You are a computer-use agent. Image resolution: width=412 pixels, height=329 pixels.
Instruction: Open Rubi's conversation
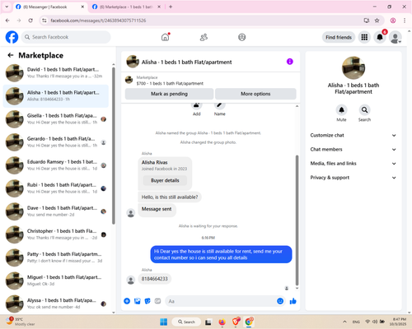56,188
